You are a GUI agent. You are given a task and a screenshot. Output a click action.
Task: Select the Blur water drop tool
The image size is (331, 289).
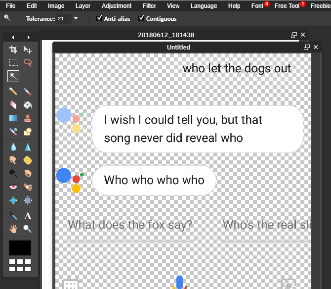[x=13, y=147]
